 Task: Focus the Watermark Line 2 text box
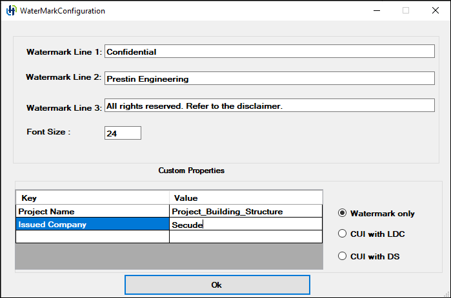pos(269,79)
